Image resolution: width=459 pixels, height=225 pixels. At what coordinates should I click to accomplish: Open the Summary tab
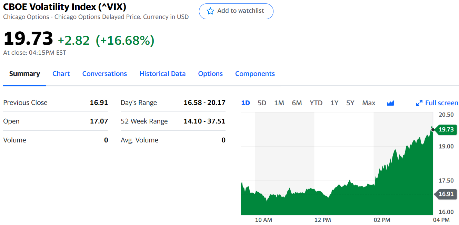[x=24, y=74]
